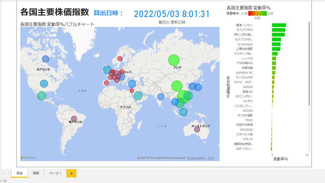Select the 香港ハンセン bar
The height and width of the screenshot is (183, 325).
tap(279, 25)
